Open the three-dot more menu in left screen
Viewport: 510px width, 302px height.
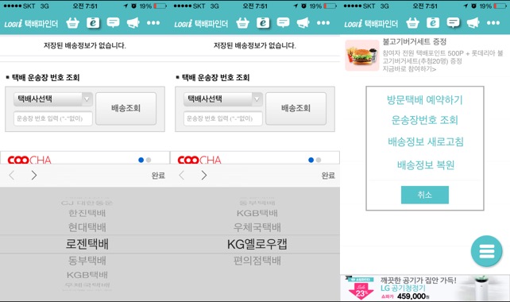click(153, 23)
